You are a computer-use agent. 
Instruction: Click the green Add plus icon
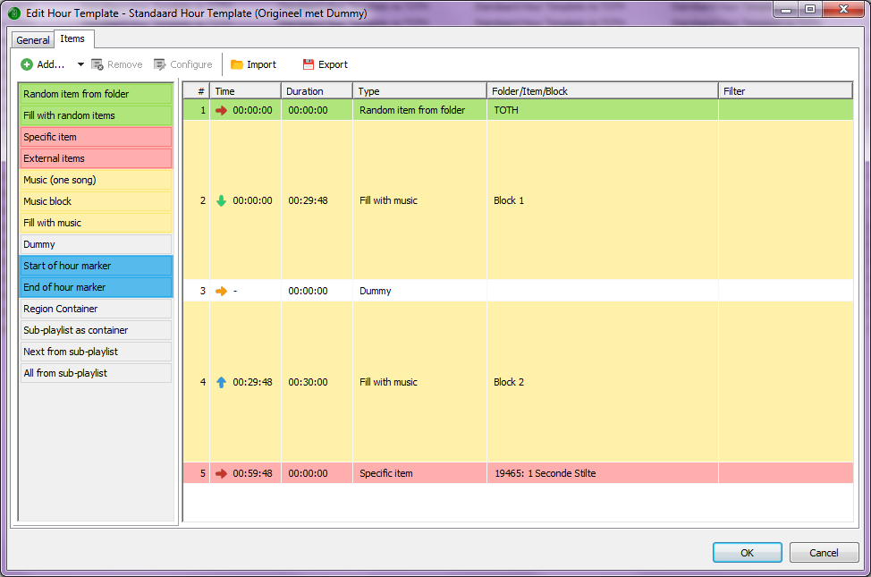click(x=27, y=64)
